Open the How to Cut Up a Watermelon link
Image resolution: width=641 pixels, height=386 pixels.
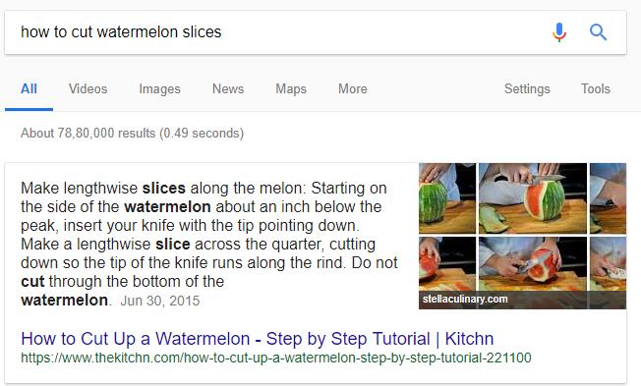pos(258,339)
